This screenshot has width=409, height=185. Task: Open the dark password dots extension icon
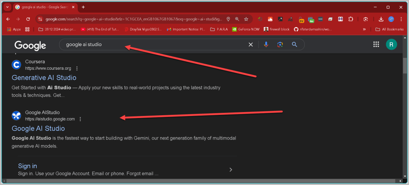320,19
